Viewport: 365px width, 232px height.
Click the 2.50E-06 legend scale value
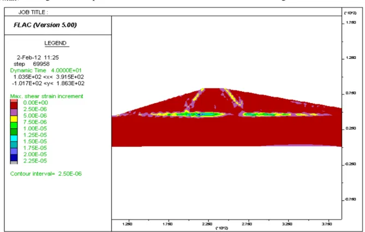tap(35, 109)
